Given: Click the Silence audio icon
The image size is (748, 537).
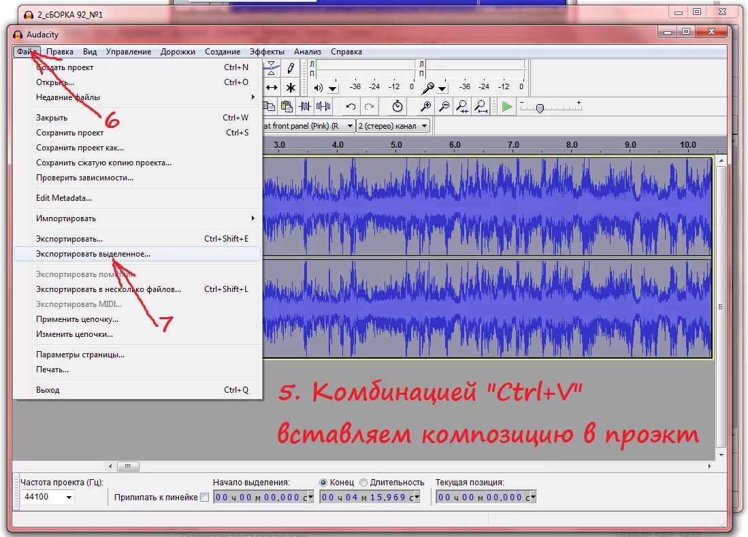Looking at the screenshot, I should tap(323, 106).
